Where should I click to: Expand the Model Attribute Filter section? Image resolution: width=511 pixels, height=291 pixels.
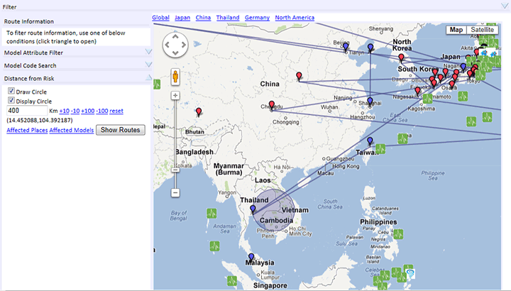(x=148, y=52)
